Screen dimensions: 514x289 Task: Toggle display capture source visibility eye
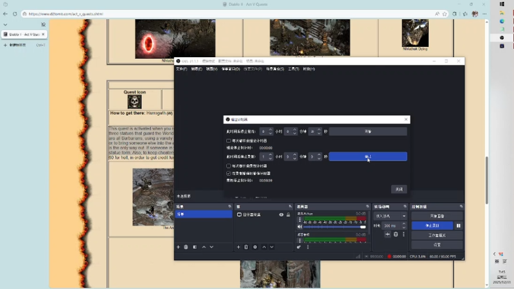(281, 215)
